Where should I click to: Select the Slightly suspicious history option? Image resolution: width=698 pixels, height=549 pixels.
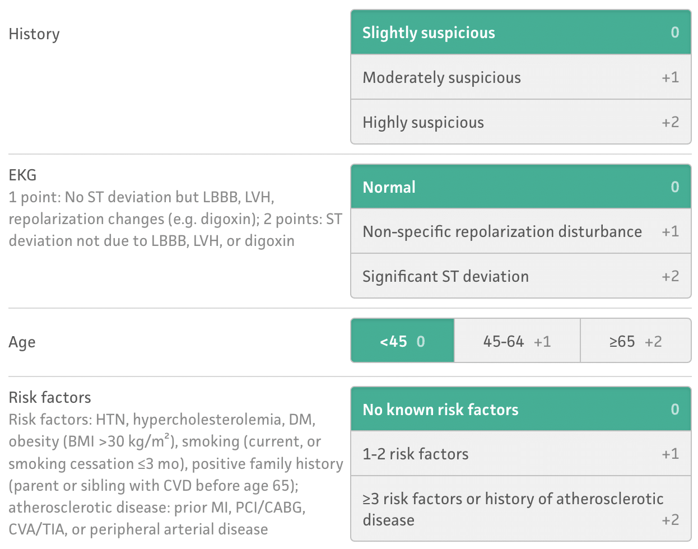coord(520,32)
